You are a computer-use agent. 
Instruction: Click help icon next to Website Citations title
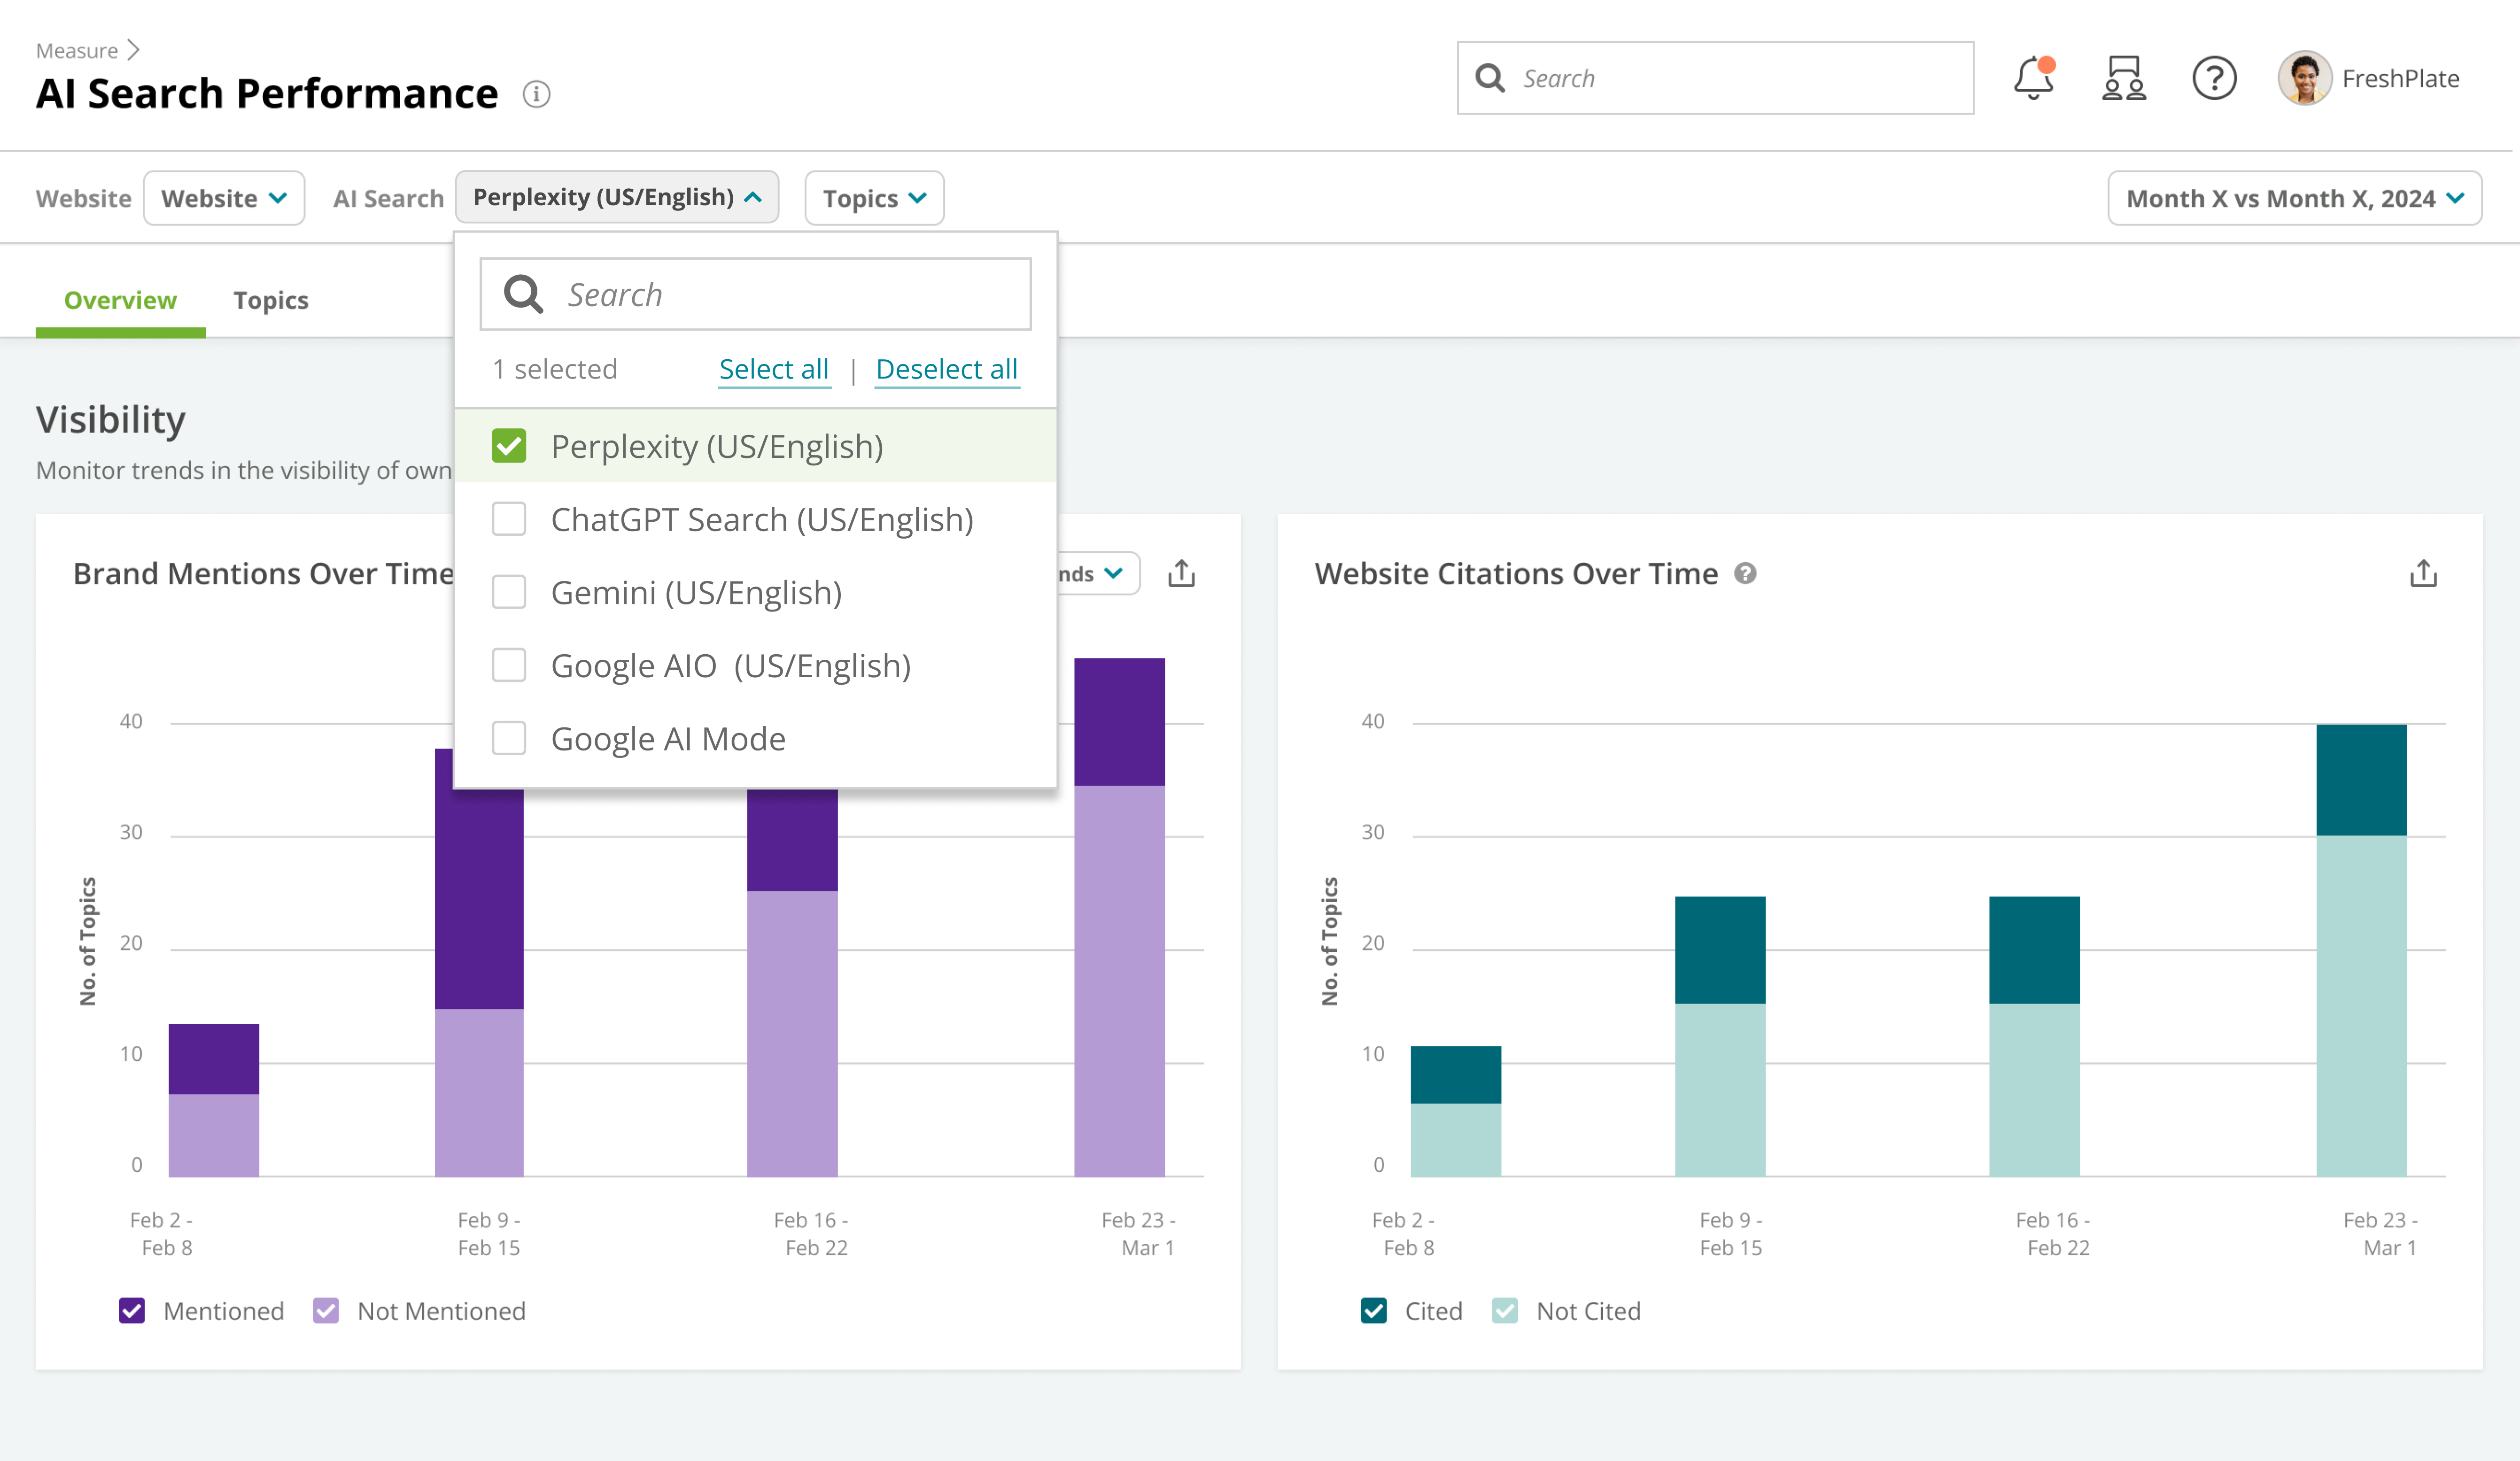tap(1745, 574)
